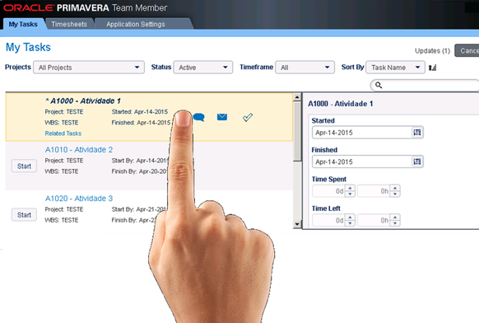The width and height of the screenshot is (479, 323).
Task: Mark task A1000 complete with the checkmark icon
Action: point(248,117)
